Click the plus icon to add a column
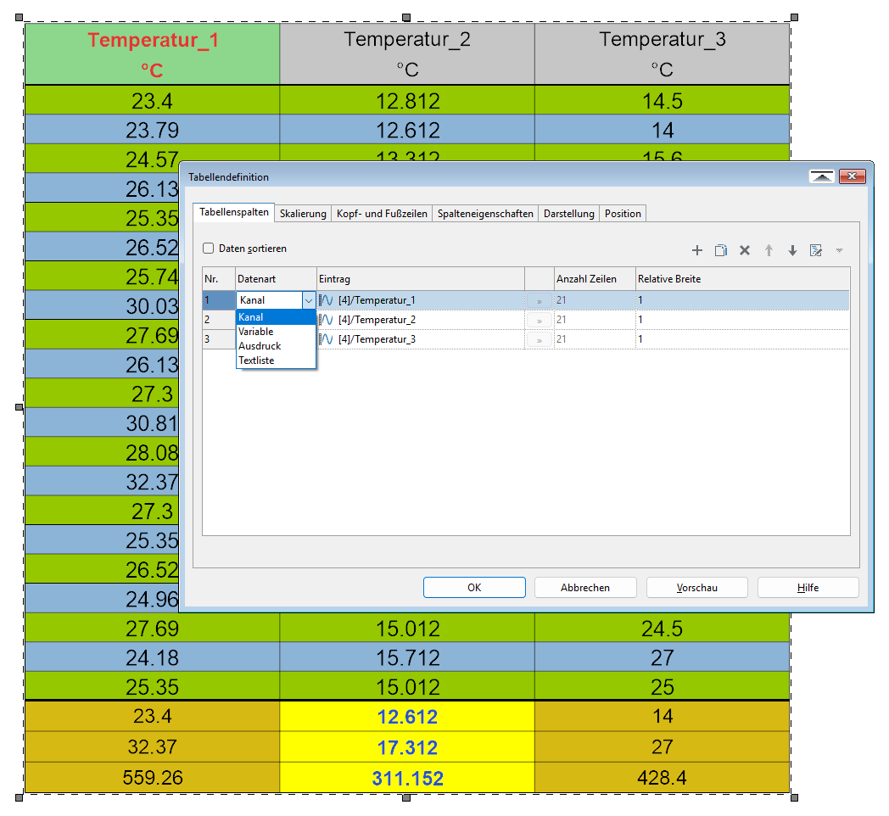Screen dimensions: 889x816 697,250
